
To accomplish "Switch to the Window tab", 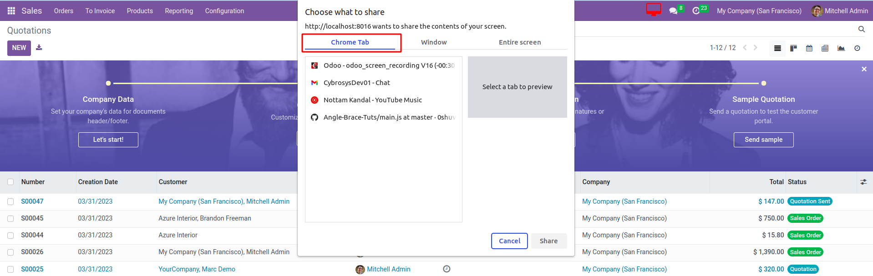I will click(x=433, y=42).
